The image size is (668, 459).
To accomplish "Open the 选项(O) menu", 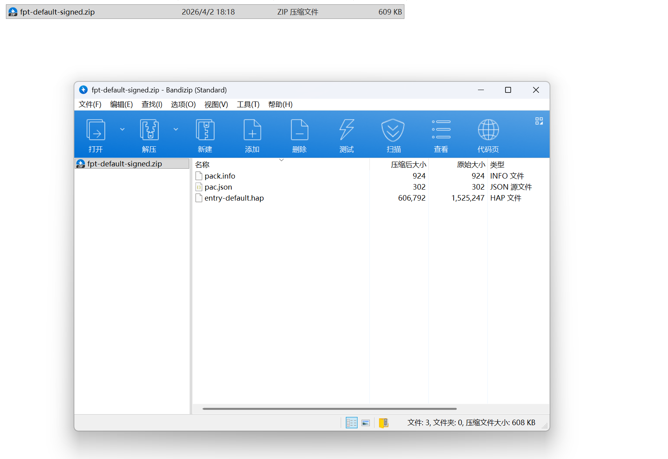I will click(183, 104).
